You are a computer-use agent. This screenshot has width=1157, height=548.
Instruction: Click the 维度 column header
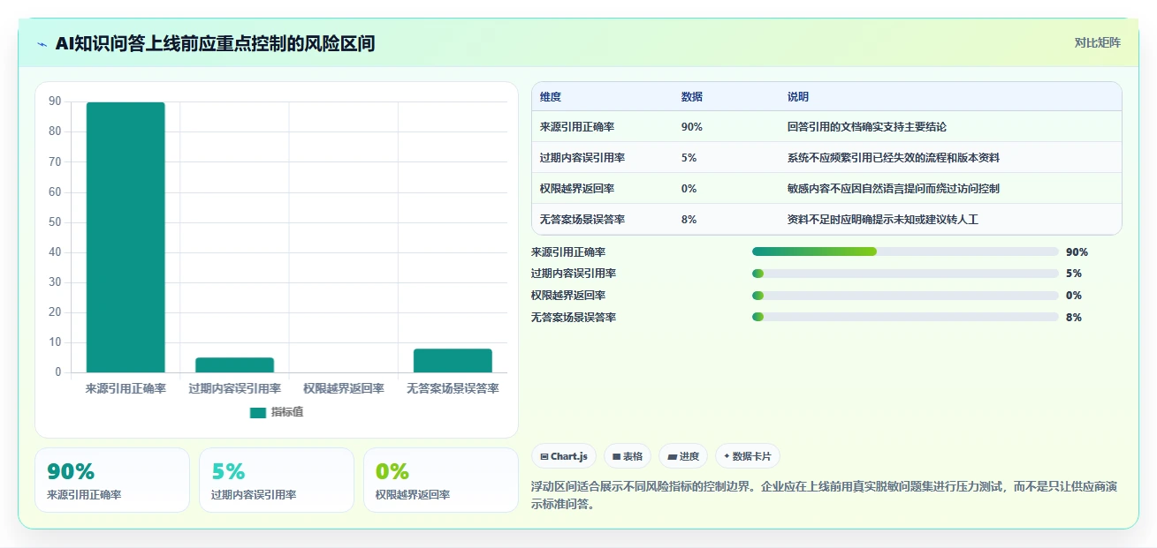pyautogui.click(x=551, y=97)
